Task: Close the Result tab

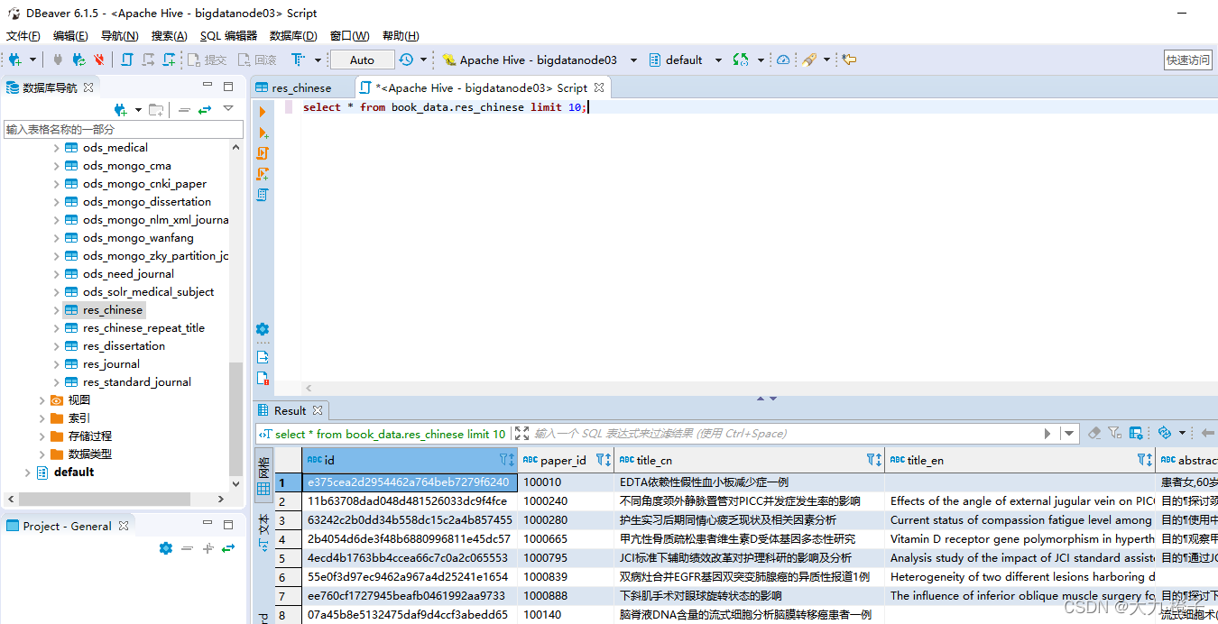Action: pyautogui.click(x=318, y=410)
